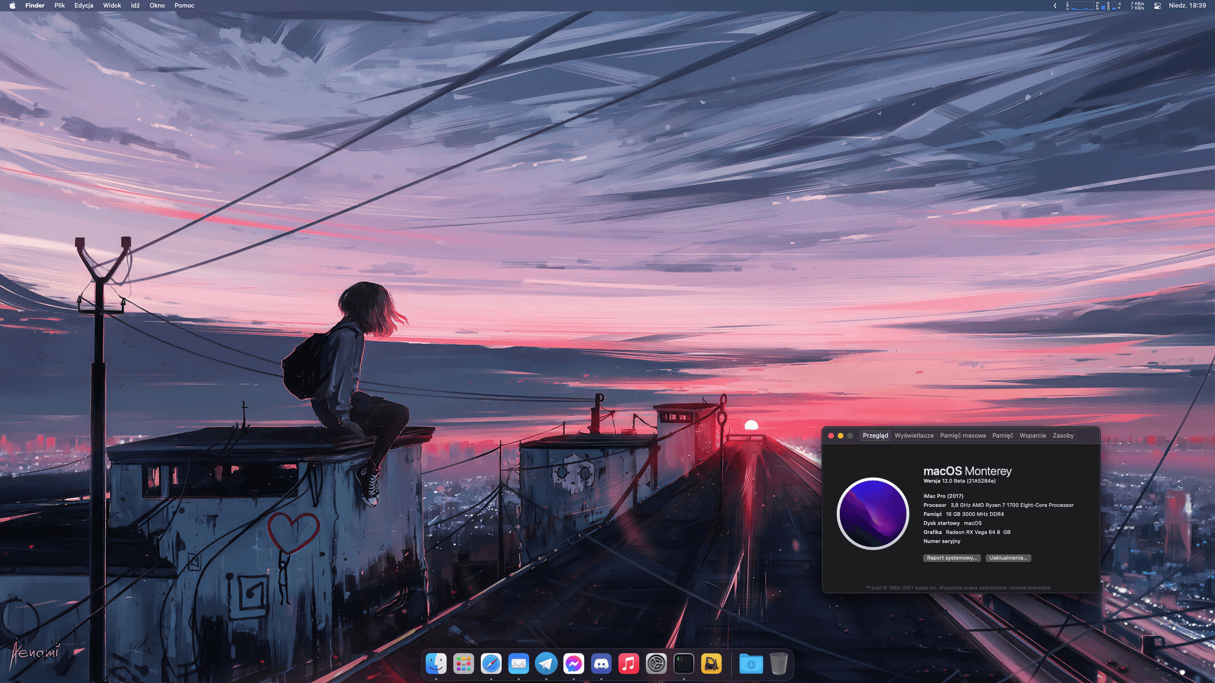Launch the ForkLift app from Dock

[x=711, y=664]
